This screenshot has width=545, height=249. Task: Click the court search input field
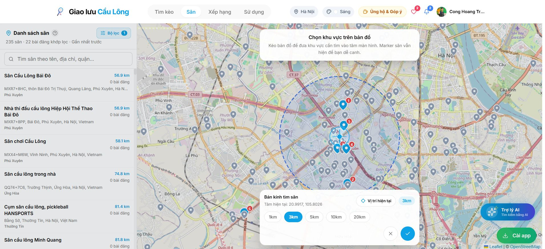[x=68, y=59]
